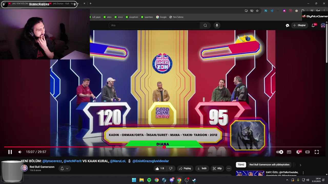Open the blue sound-wave extension icon

(272, 11)
